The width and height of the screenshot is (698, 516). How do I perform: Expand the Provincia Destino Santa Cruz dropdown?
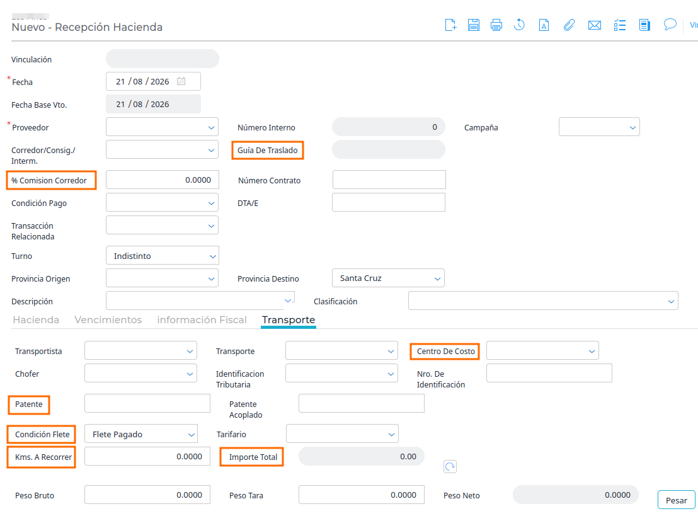(x=388, y=278)
